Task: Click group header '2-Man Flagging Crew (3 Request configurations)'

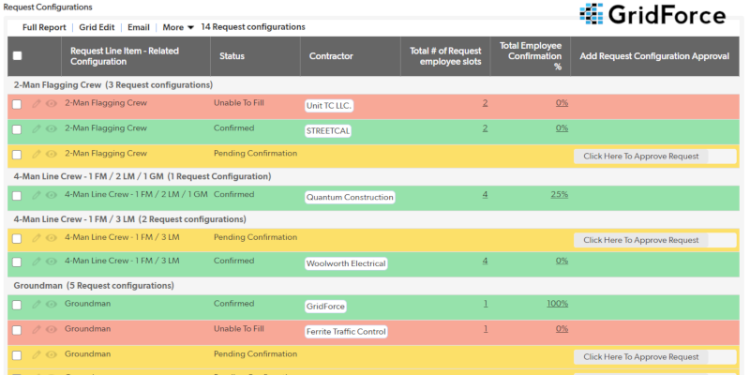Action: (x=113, y=85)
